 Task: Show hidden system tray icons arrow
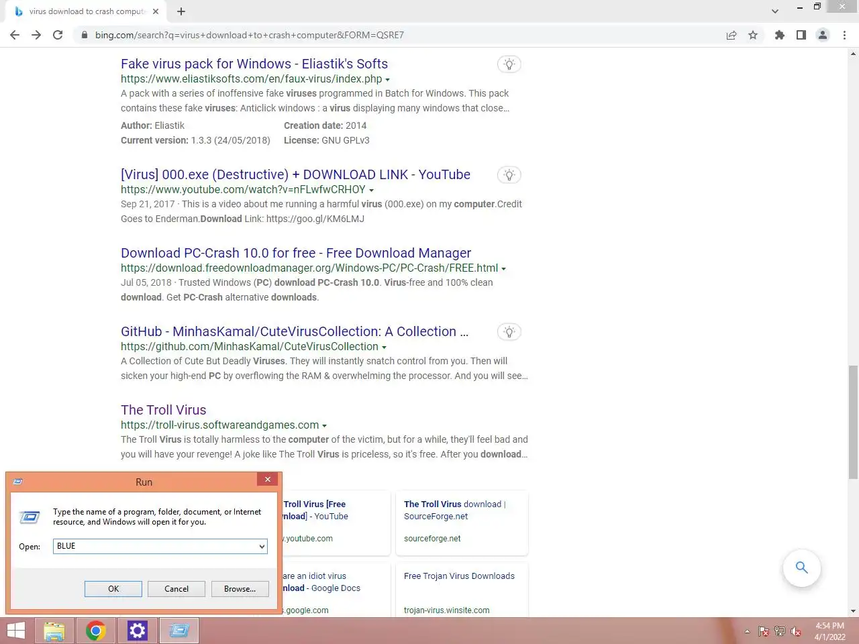(x=747, y=631)
